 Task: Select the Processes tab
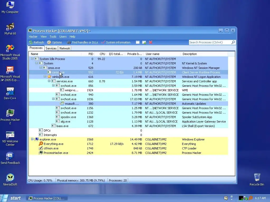[x=36, y=48]
